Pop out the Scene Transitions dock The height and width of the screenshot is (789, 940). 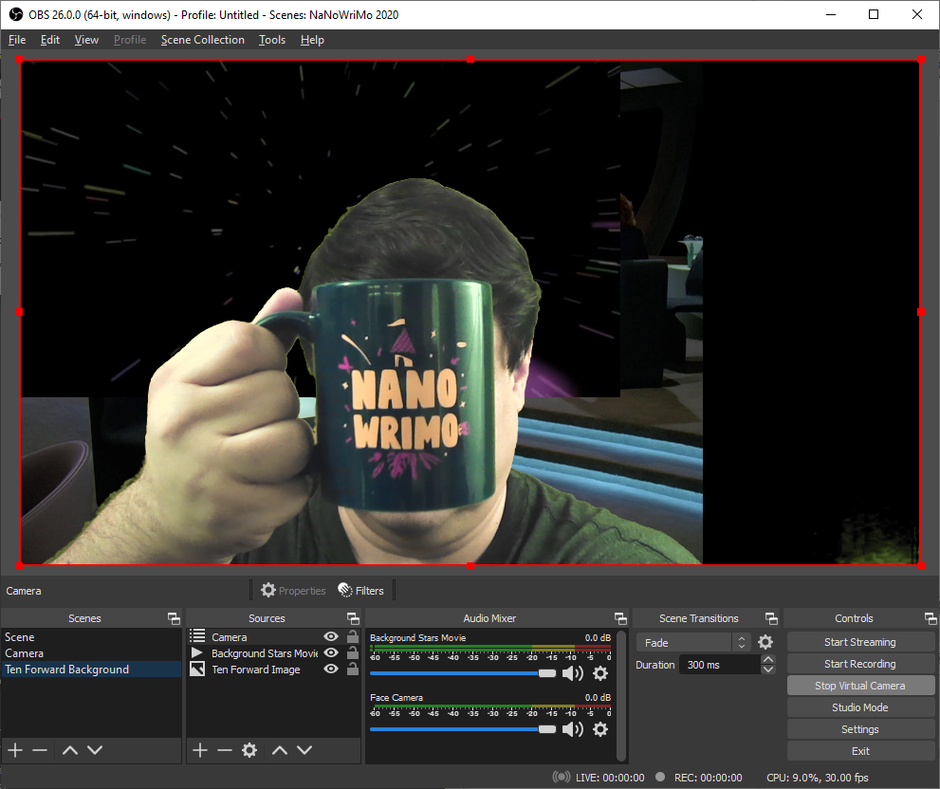click(771, 618)
